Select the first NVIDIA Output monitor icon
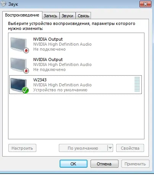 point(19,44)
